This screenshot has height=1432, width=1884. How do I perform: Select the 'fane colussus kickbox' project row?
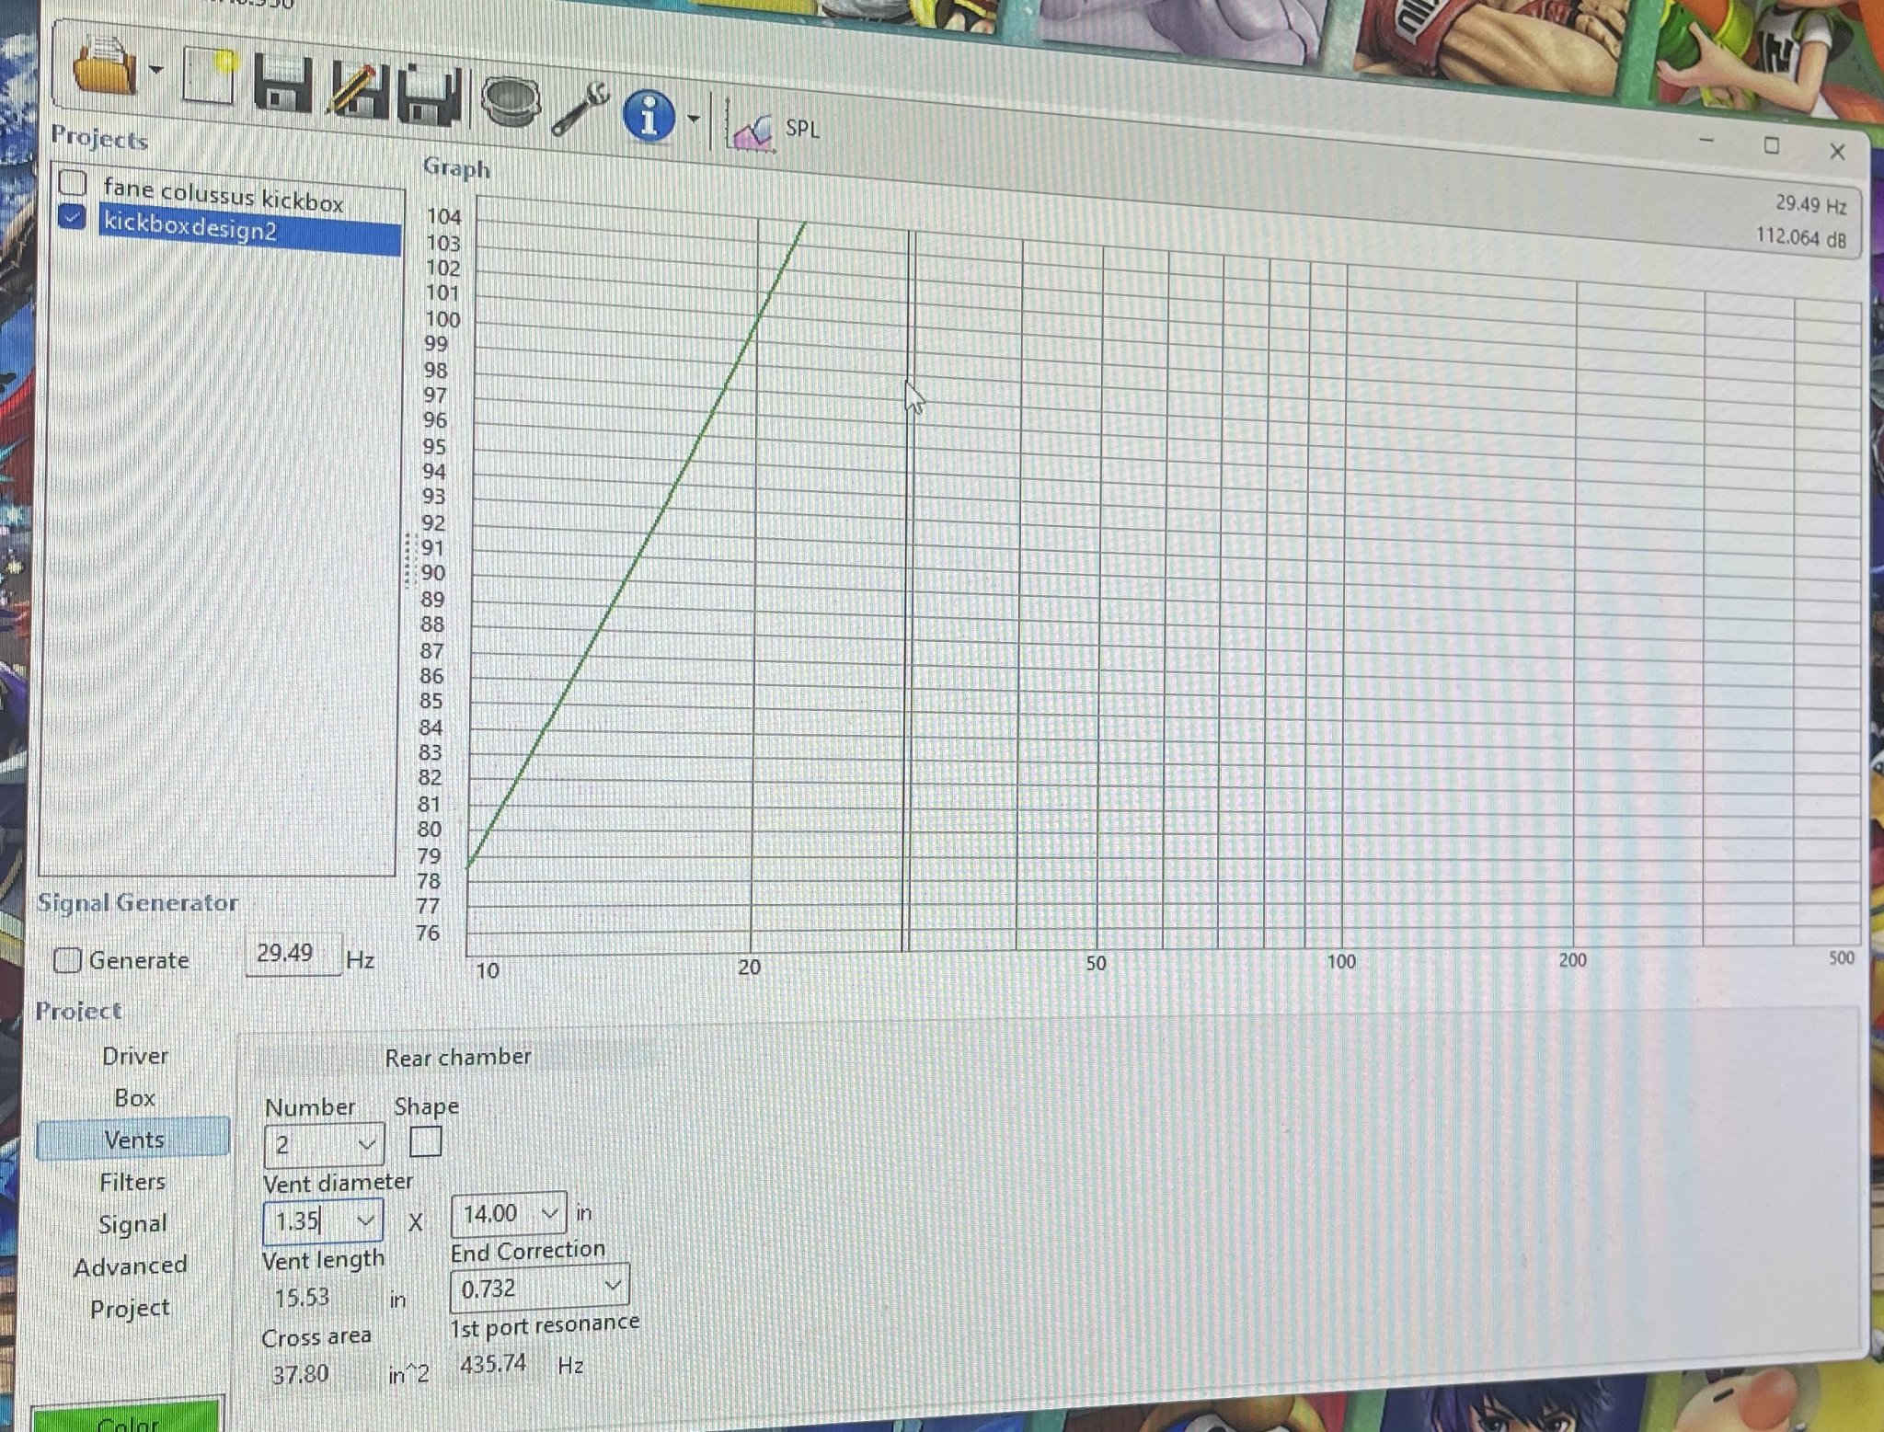point(224,195)
